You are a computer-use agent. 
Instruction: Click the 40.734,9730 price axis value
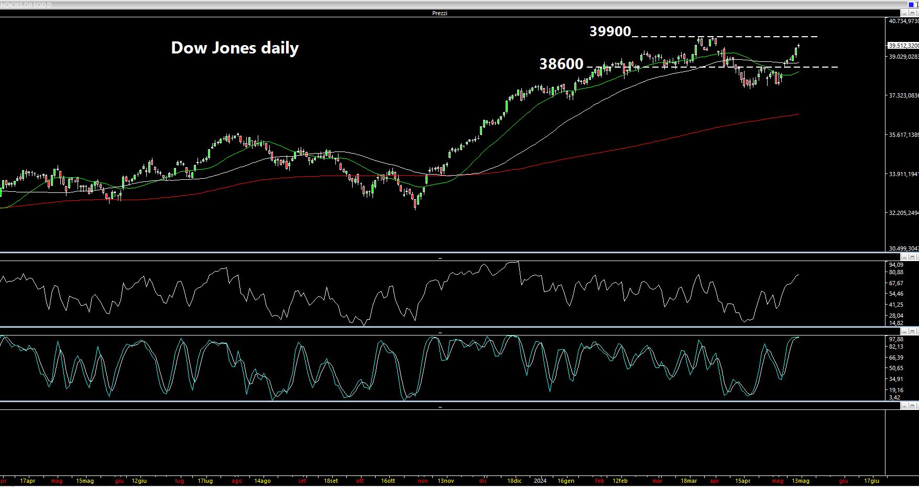tap(904, 21)
